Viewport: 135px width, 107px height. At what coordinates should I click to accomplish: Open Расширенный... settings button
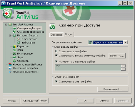click(x=113, y=89)
